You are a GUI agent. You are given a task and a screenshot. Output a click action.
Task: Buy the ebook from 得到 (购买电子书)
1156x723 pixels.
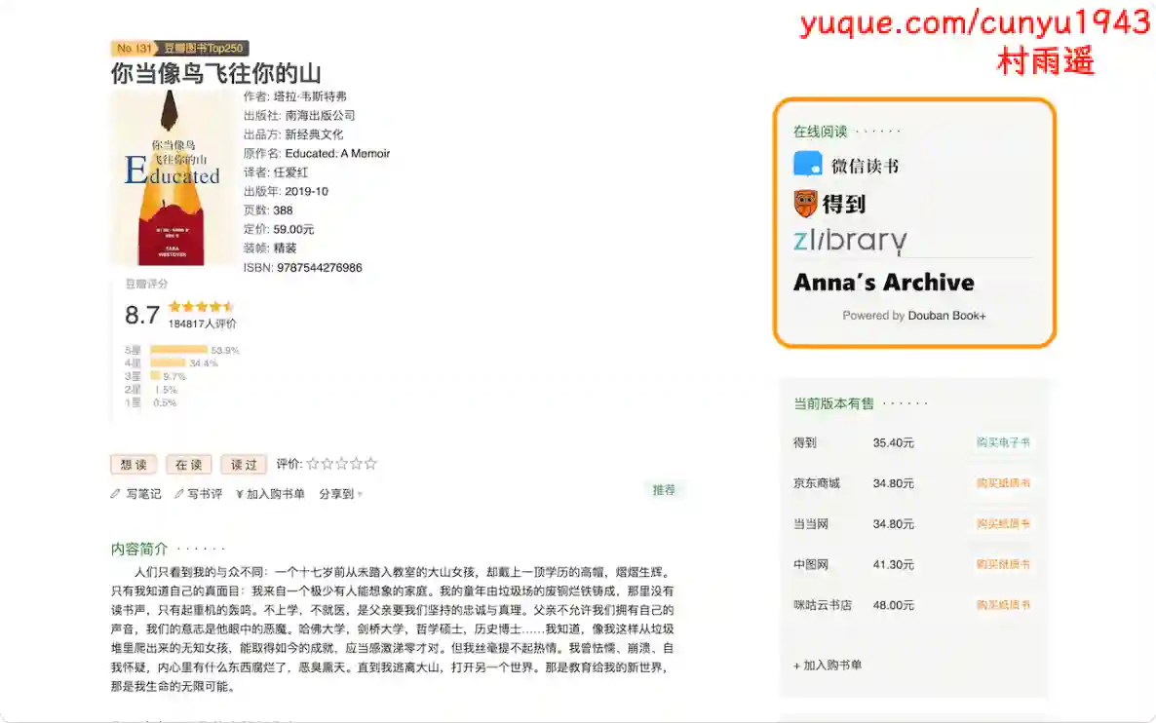[1003, 442]
